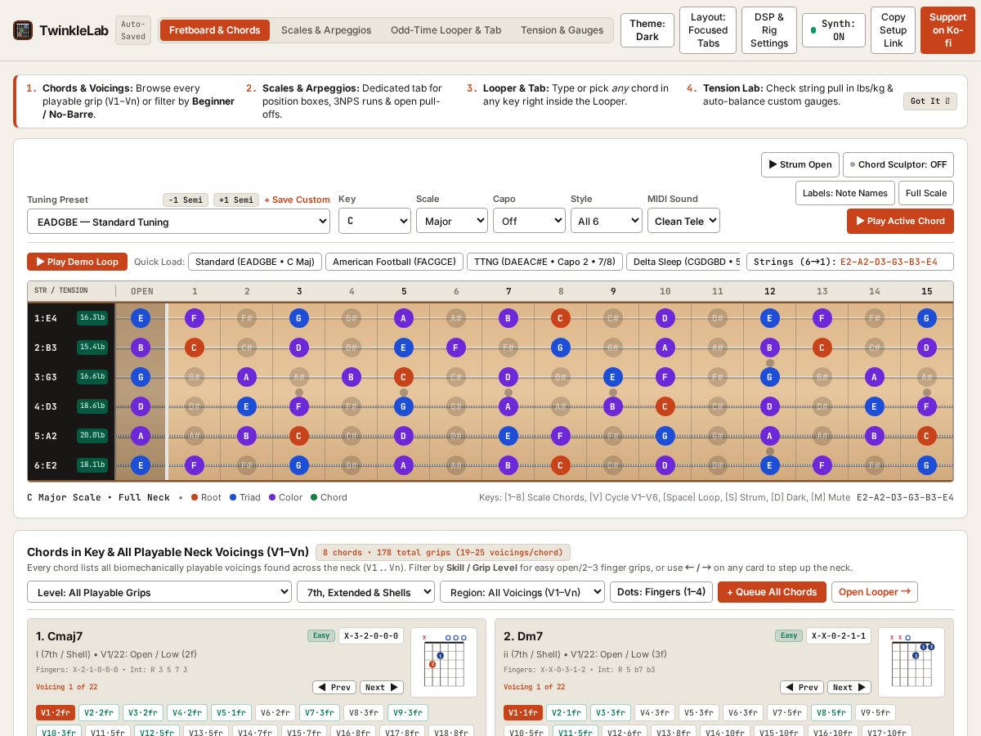Toggle Dots: Fingers (1–4) display
981x736 pixels.
coord(661,592)
